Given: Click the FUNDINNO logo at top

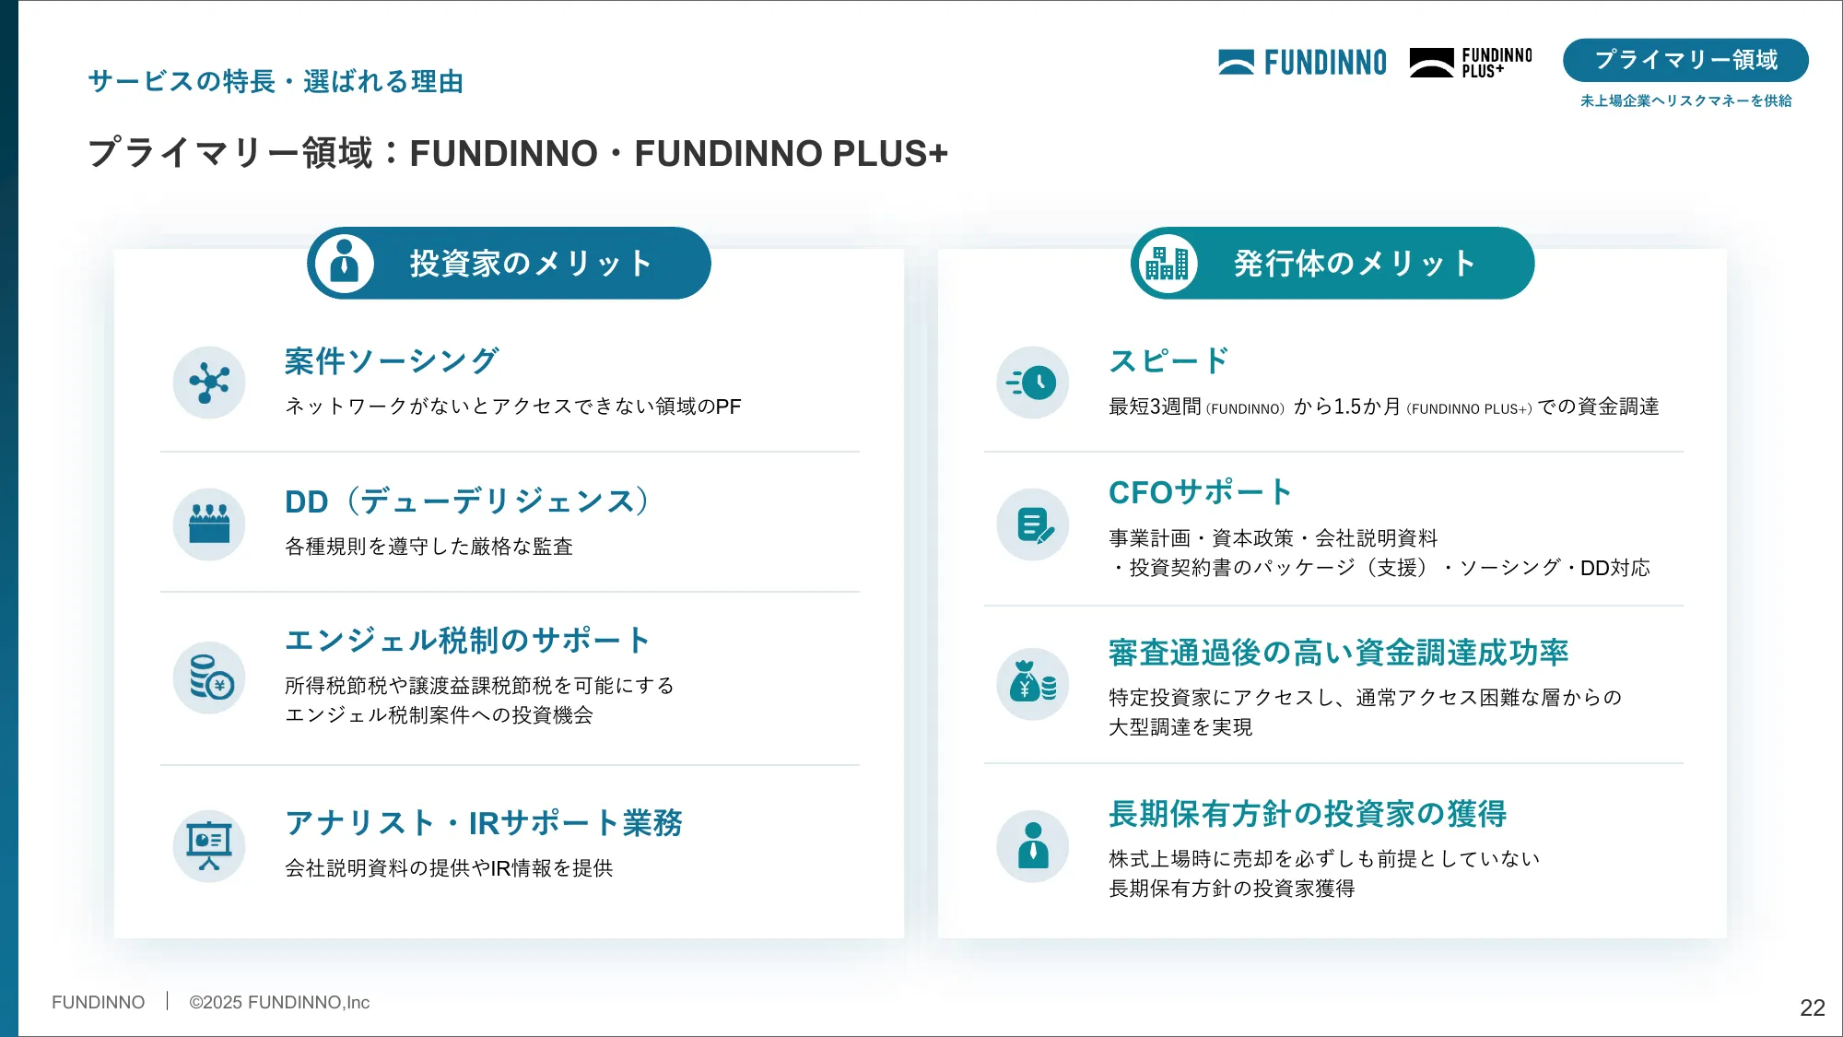Looking at the screenshot, I should tap(1302, 63).
